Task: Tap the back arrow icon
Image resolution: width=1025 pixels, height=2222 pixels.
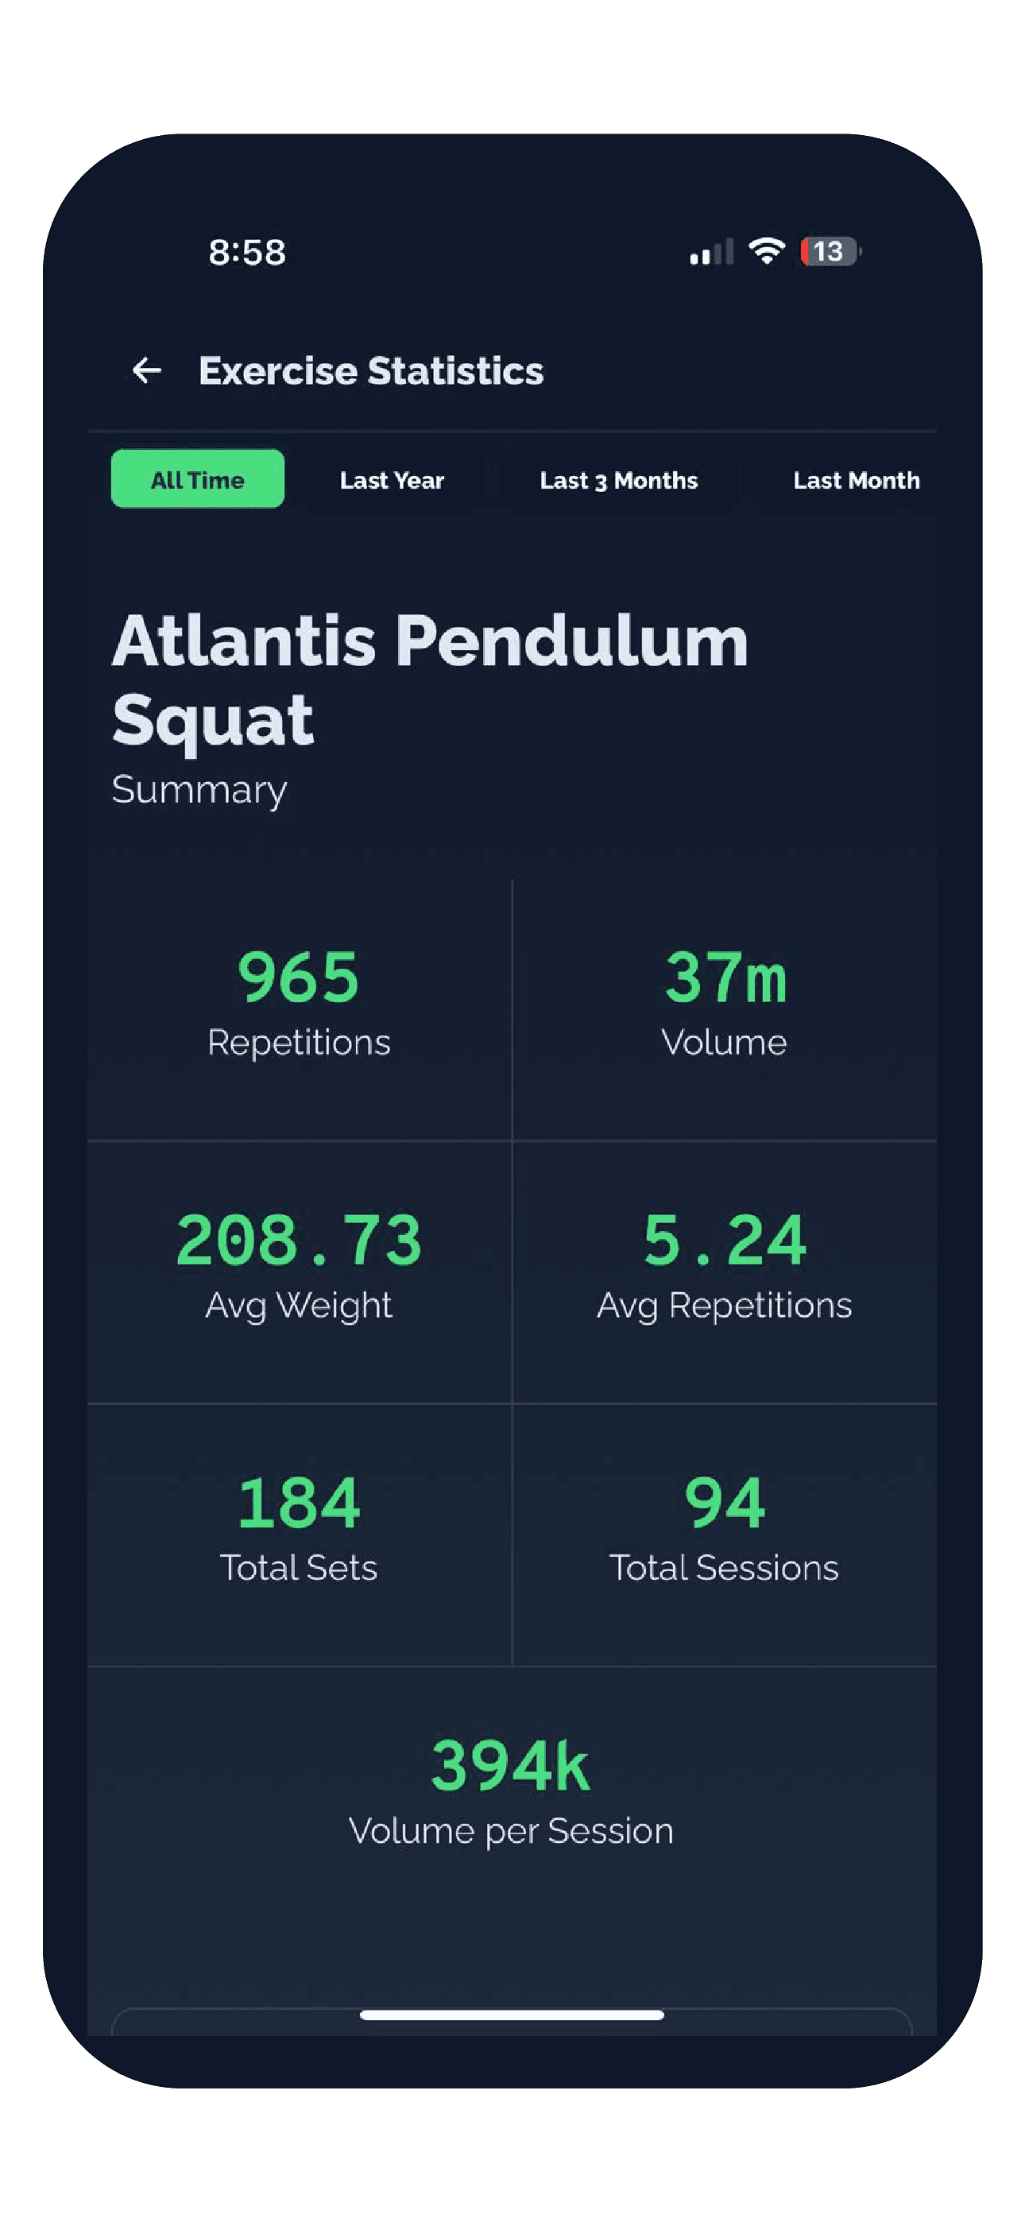Action: (x=147, y=371)
